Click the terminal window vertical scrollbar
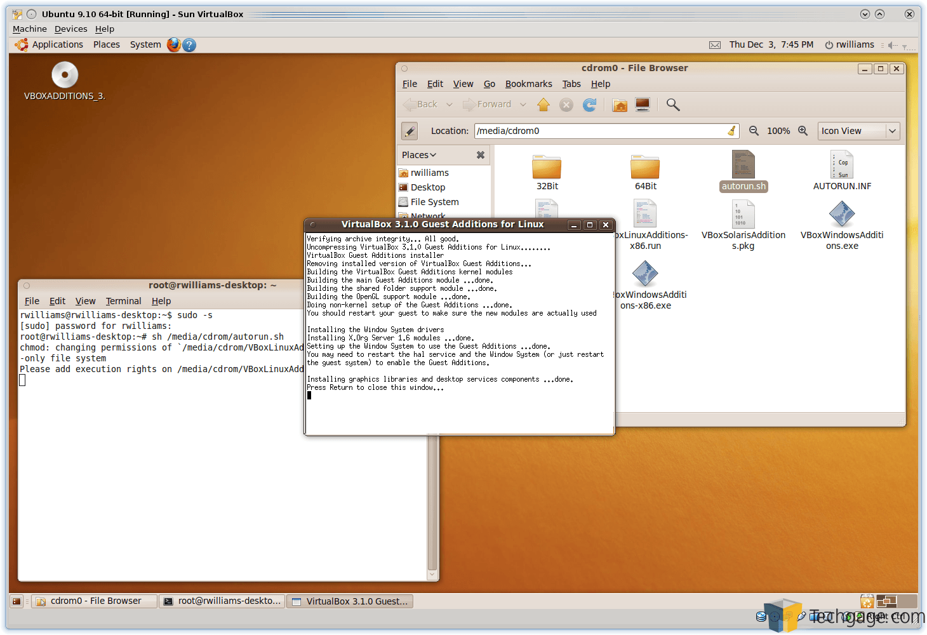This screenshot has height=635, width=927. coord(432,502)
